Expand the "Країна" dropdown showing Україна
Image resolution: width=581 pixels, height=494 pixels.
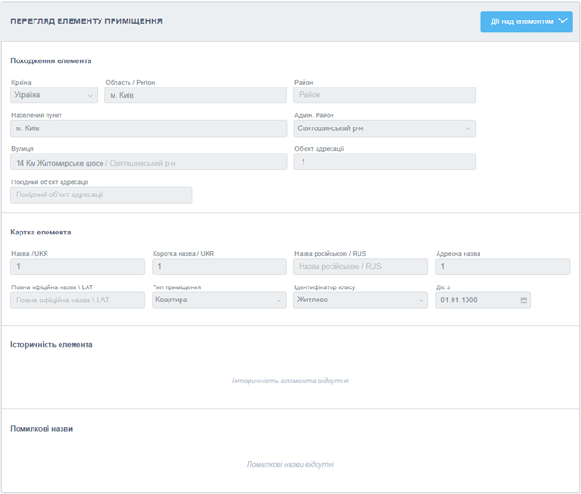[54, 95]
